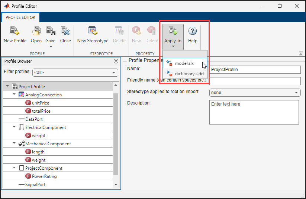The width and height of the screenshot is (306, 199).
Task: Click the Profile Browser vertical scrollbar
Action: (x=116, y=133)
